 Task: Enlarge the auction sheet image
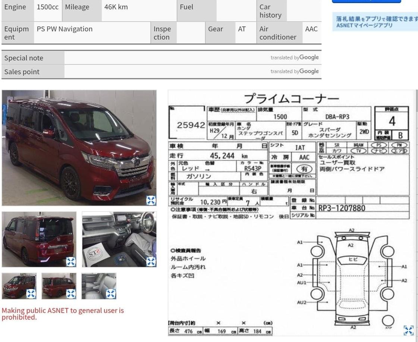click(x=408, y=330)
